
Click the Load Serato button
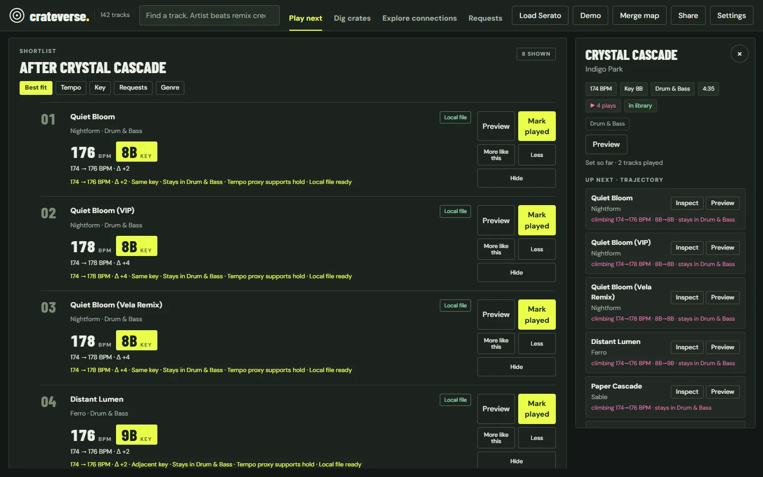540,15
